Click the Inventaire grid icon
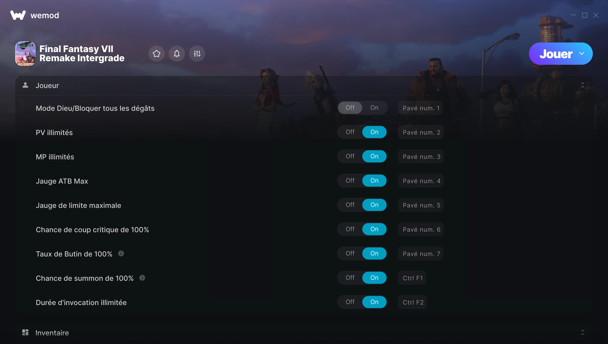608x344 pixels. point(25,332)
